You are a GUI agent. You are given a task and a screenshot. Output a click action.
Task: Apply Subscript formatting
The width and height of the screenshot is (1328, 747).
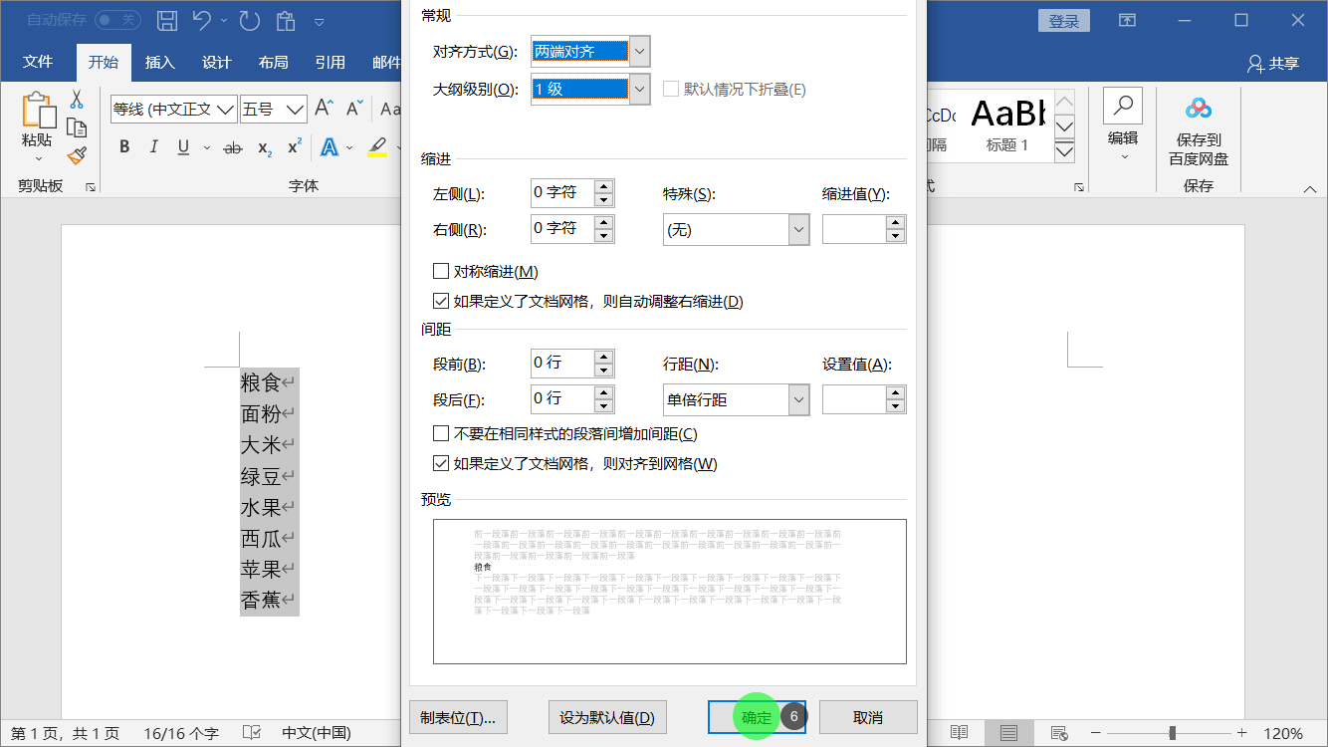264,147
